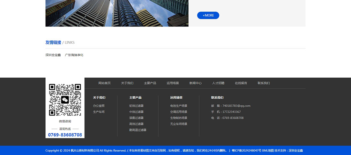The image size is (351, 155).
Task: Click the +MORE button
Action: 208,15
